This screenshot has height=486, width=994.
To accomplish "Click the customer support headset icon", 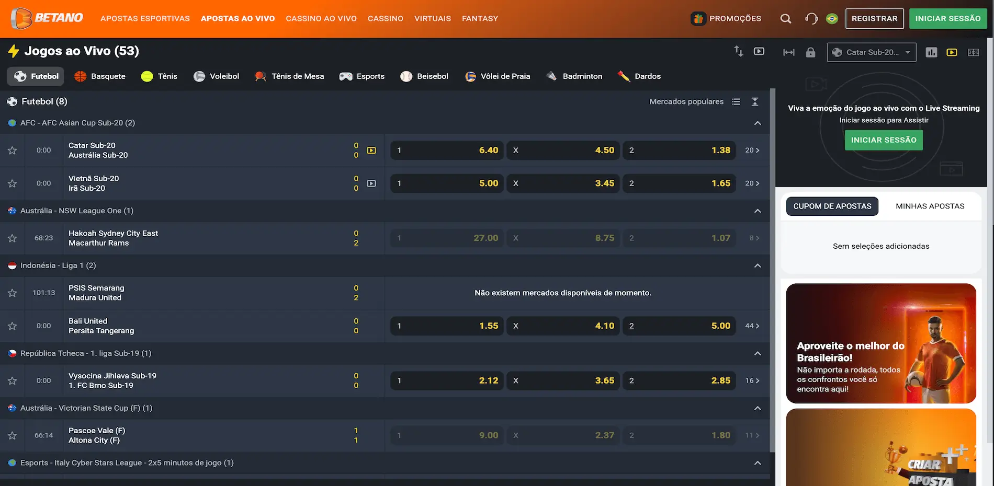I will [x=811, y=19].
